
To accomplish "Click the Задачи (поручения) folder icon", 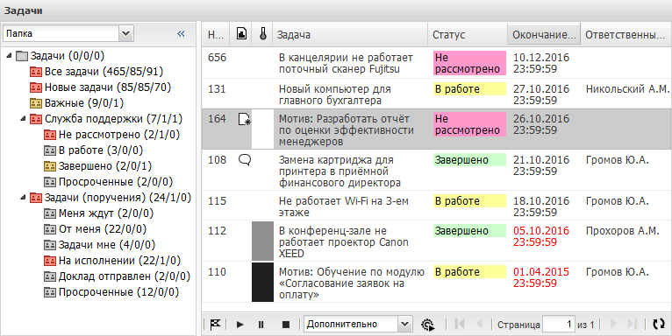I will (x=36, y=198).
